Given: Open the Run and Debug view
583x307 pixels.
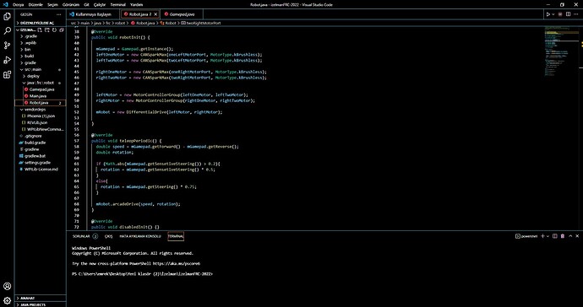Looking at the screenshot, I should click(x=7, y=60).
